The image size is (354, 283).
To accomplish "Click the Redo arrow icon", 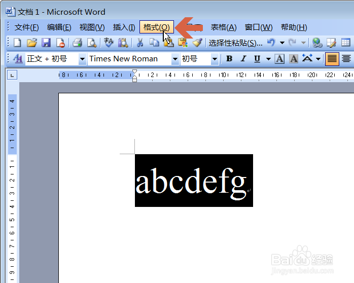I will (x=293, y=43).
